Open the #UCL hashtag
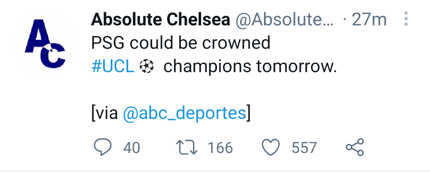Viewport: 430px width, 174px height. click(113, 67)
